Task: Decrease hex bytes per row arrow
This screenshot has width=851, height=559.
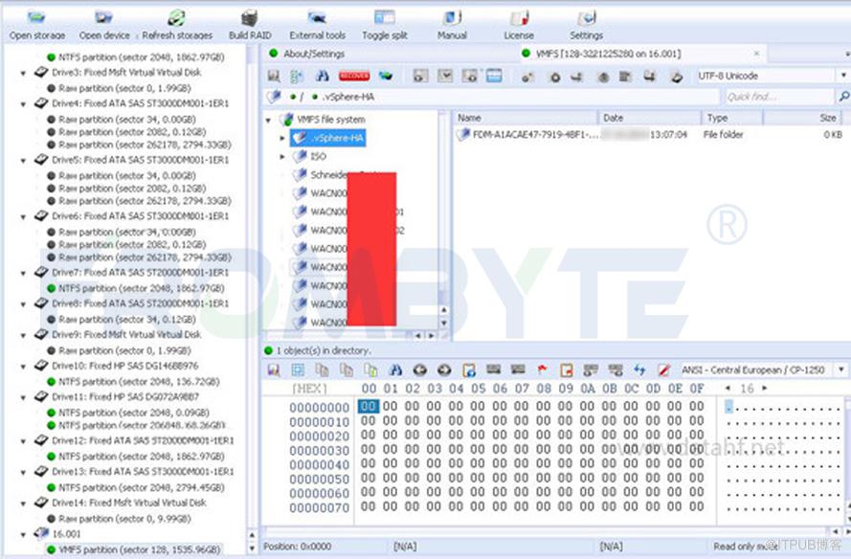Action: point(728,388)
